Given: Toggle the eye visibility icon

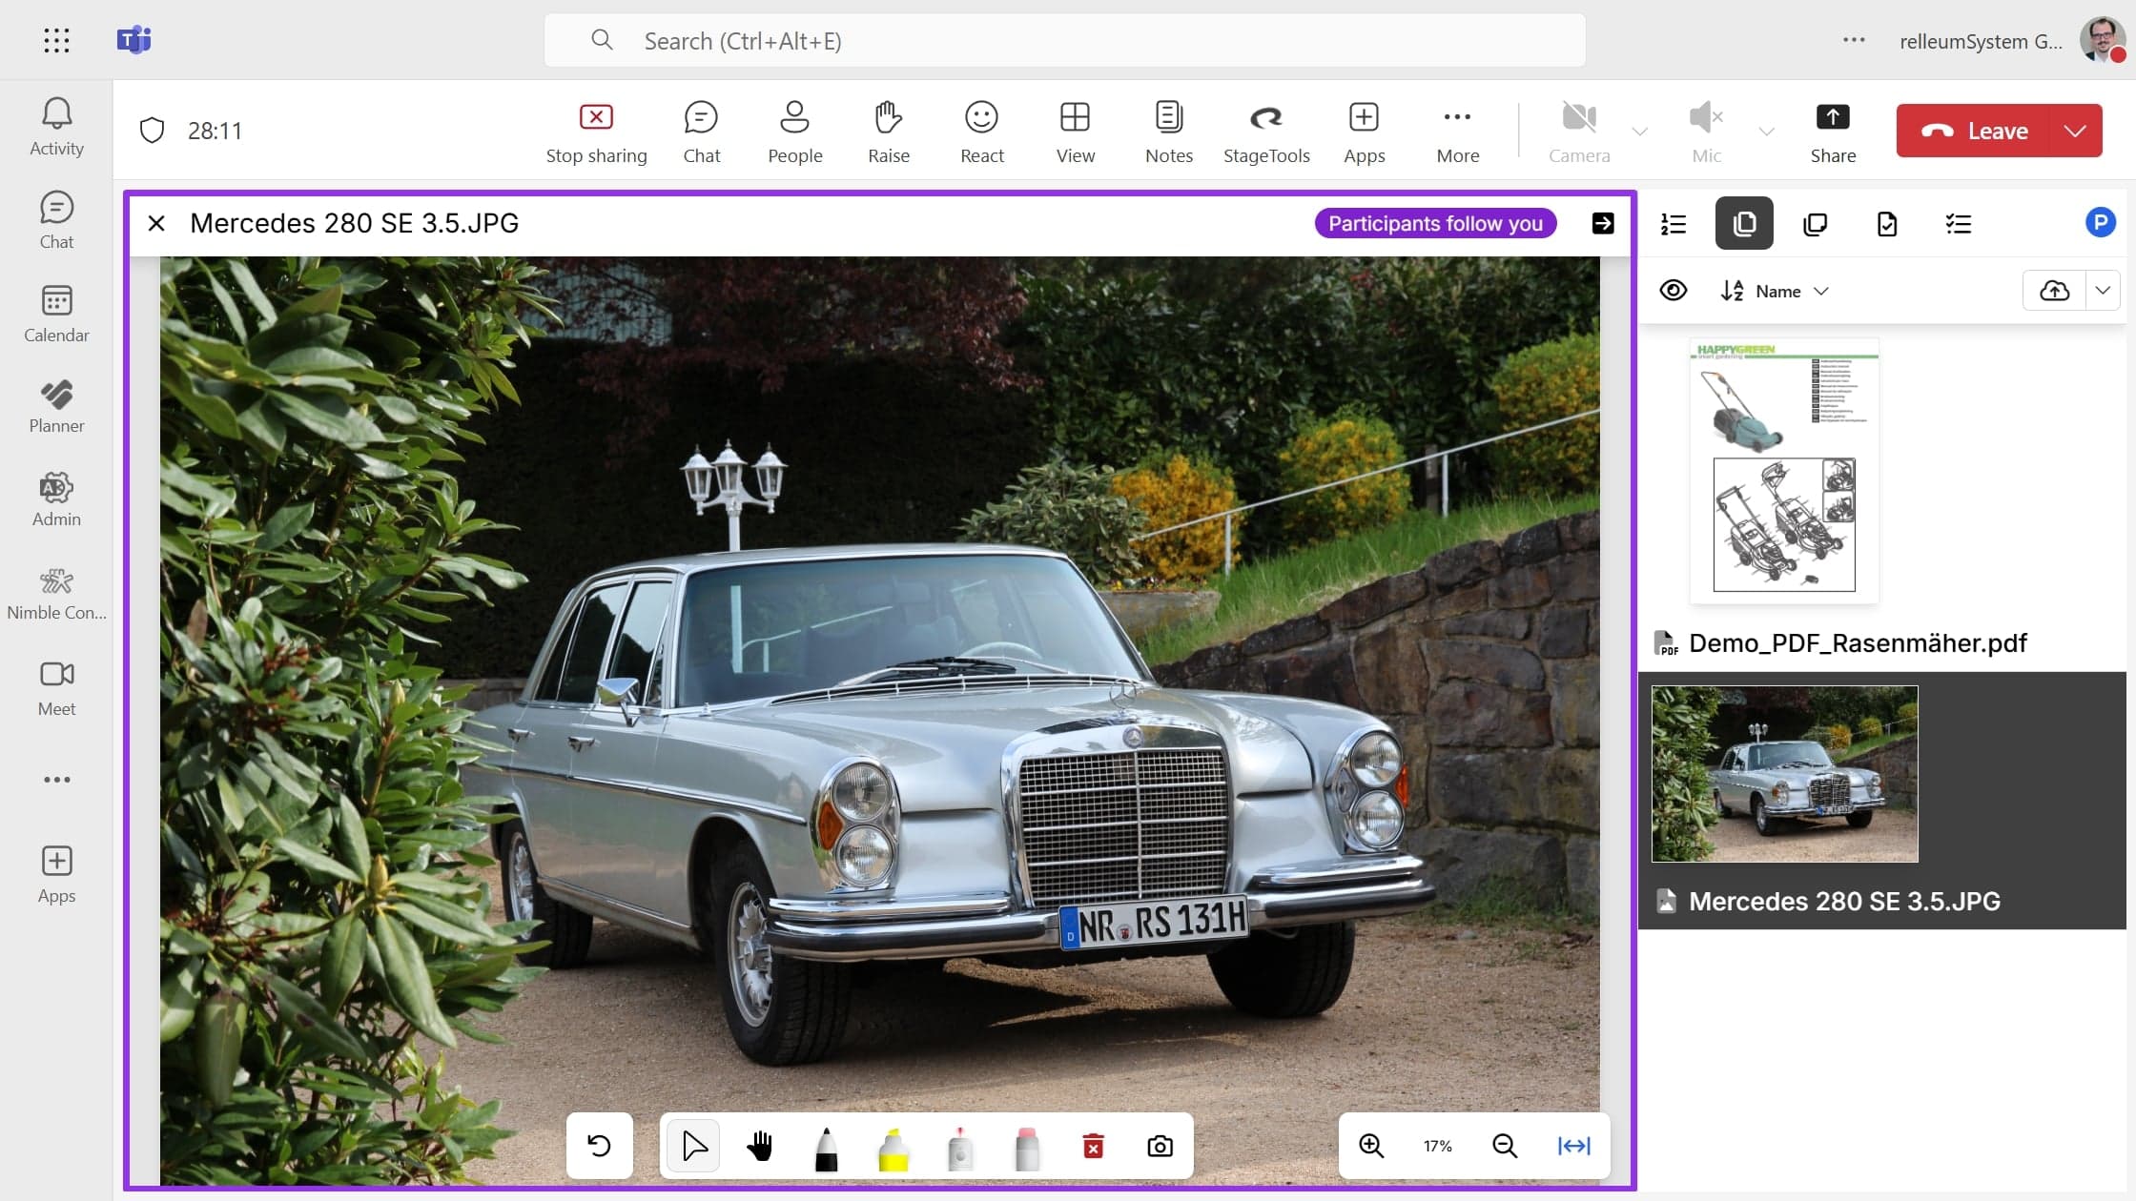Looking at the screenshot, I should 1674,290.
